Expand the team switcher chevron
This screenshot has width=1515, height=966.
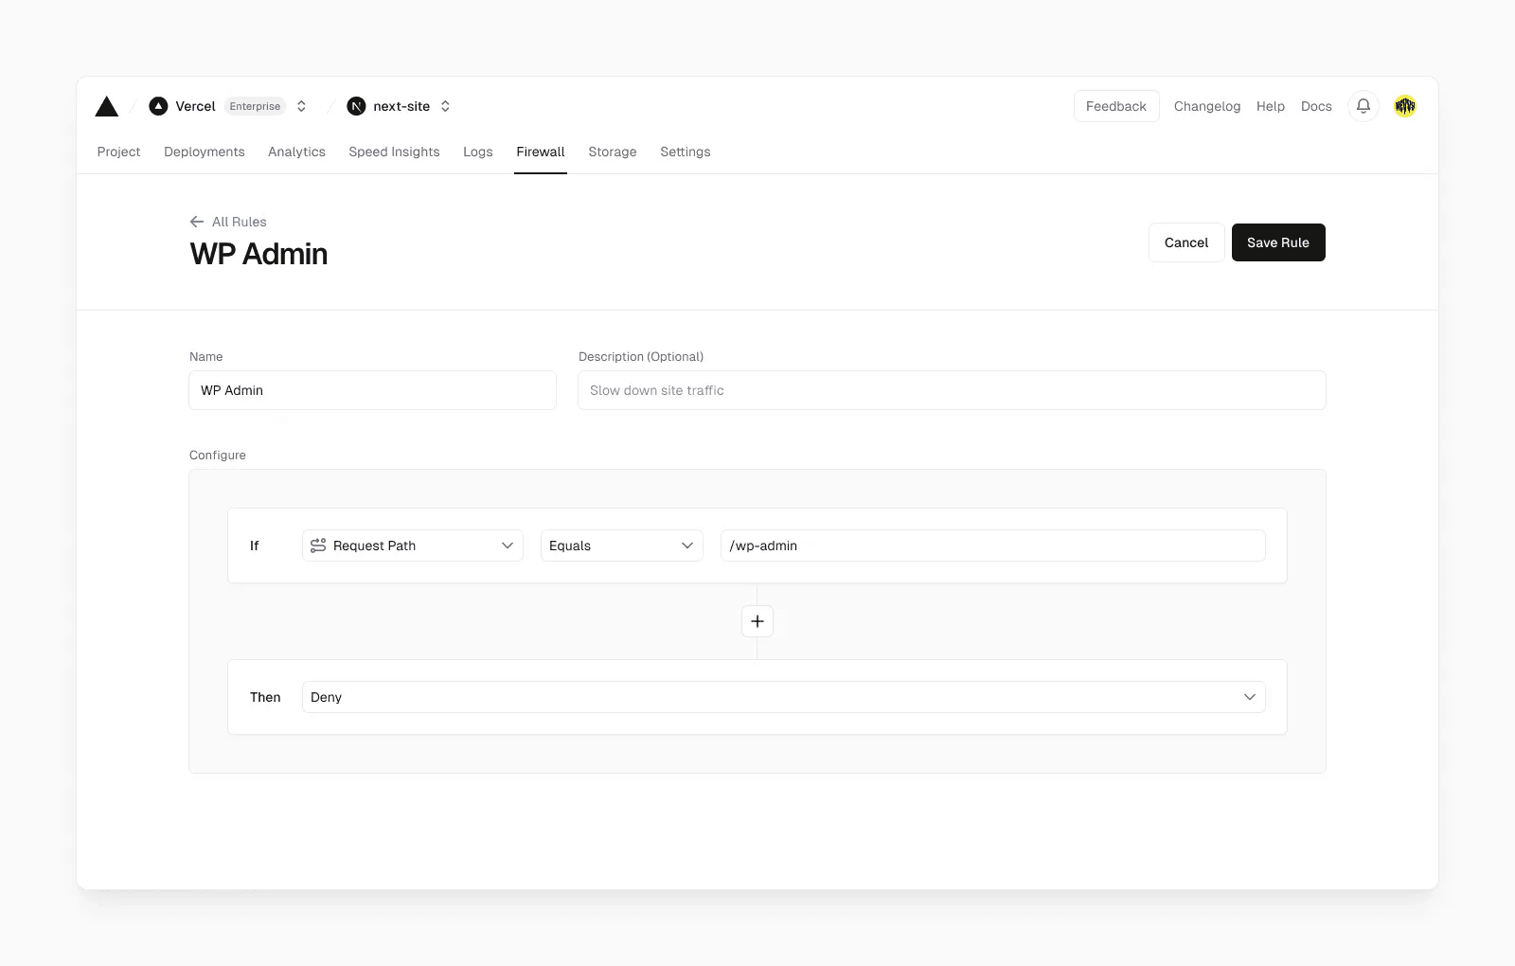coord(301,106)
